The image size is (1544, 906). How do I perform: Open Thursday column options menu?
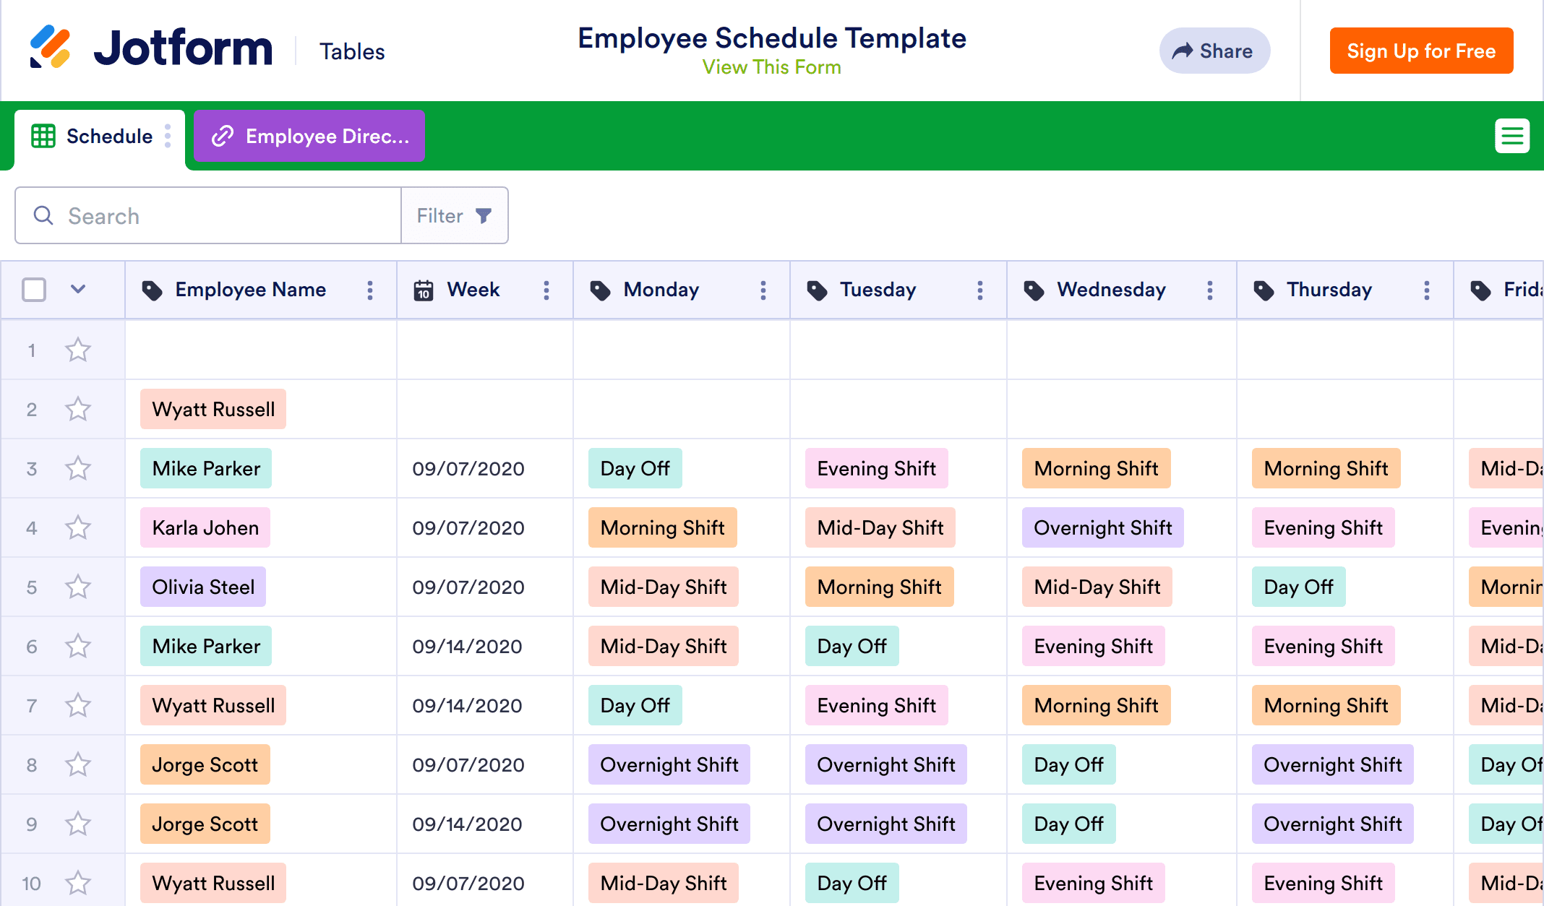(1427, 290)
